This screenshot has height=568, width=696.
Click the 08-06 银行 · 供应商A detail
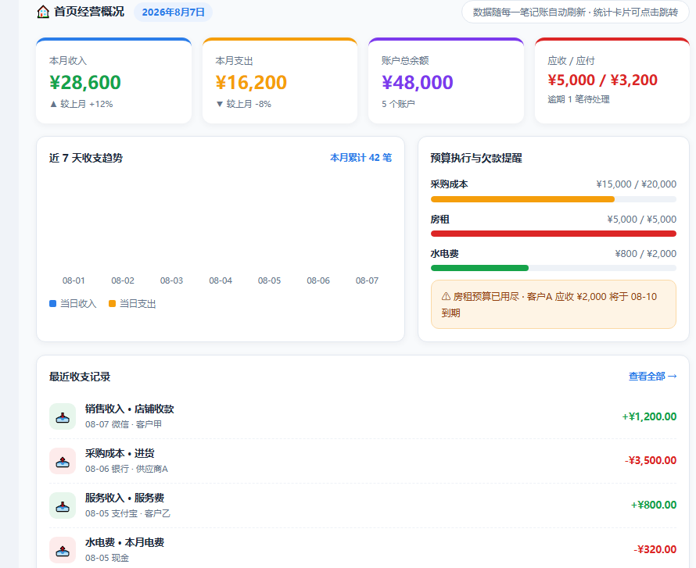pos(127,469)
